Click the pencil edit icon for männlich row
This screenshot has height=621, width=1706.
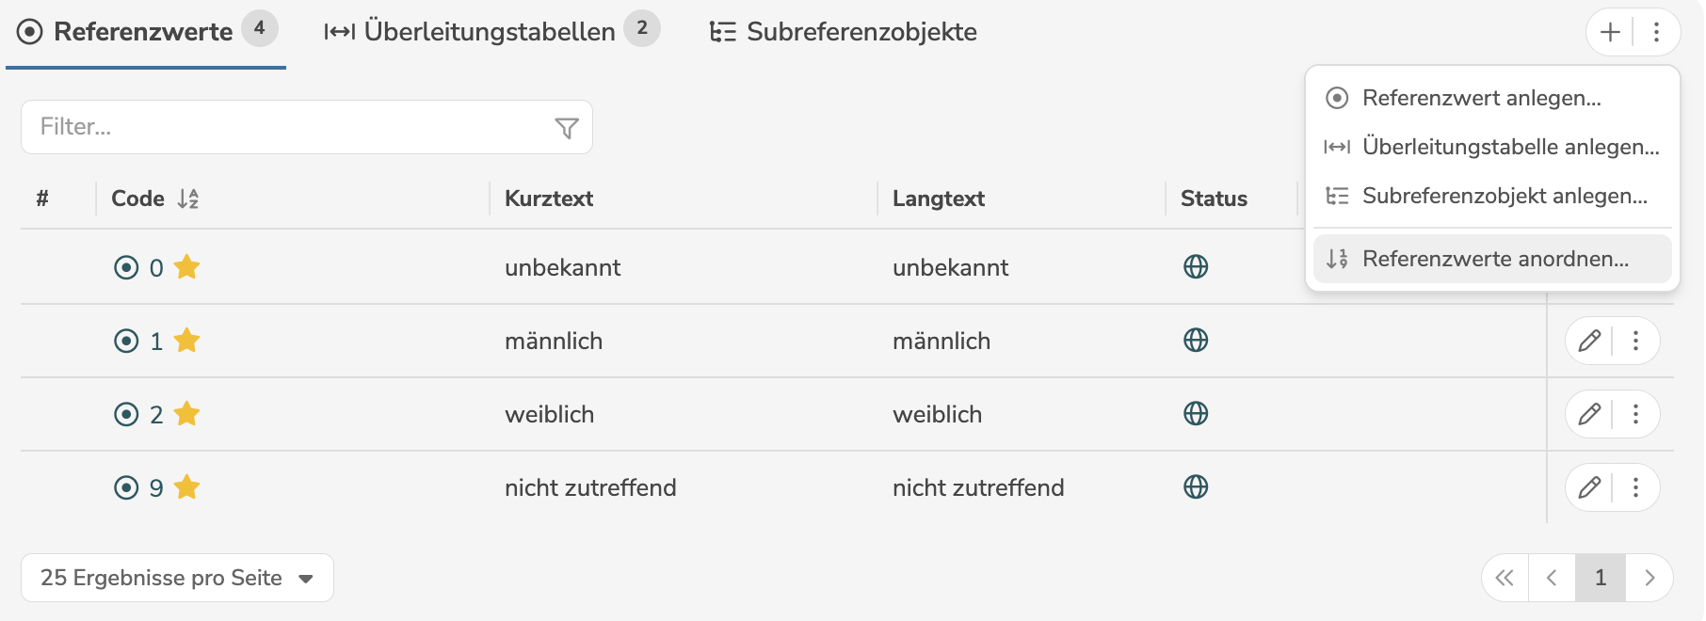(x=1589, y=341)
